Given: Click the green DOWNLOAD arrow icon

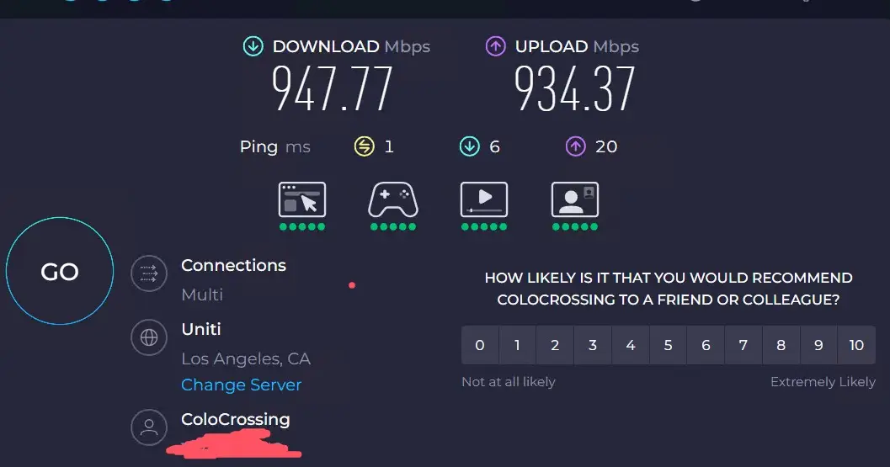Looking at the screenshot, I should point(253,47).
